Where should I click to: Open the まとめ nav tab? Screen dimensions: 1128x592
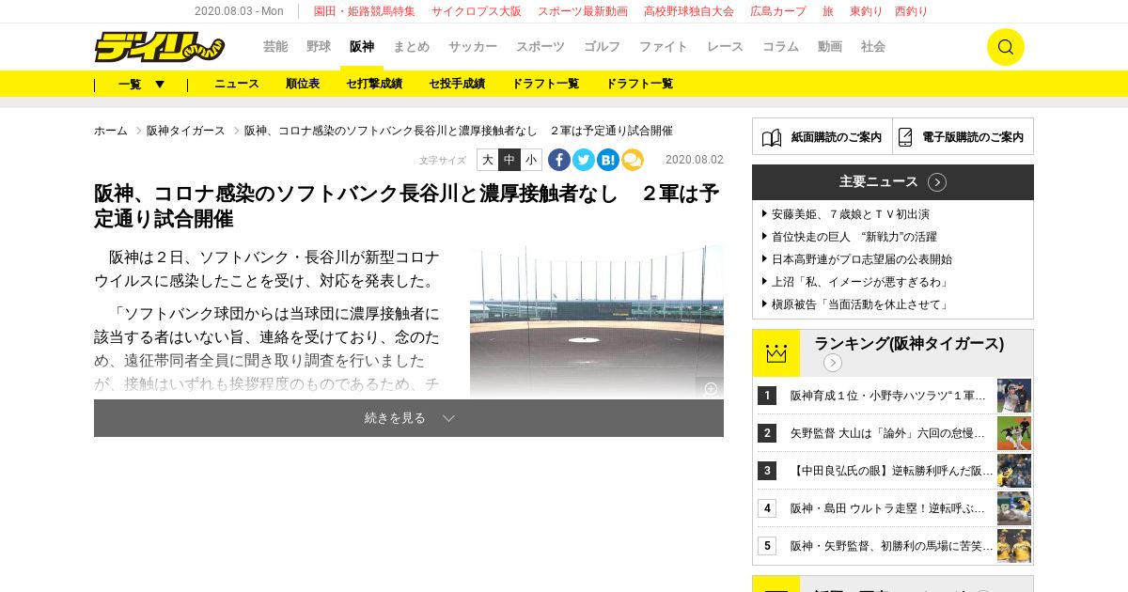point(412,46)
